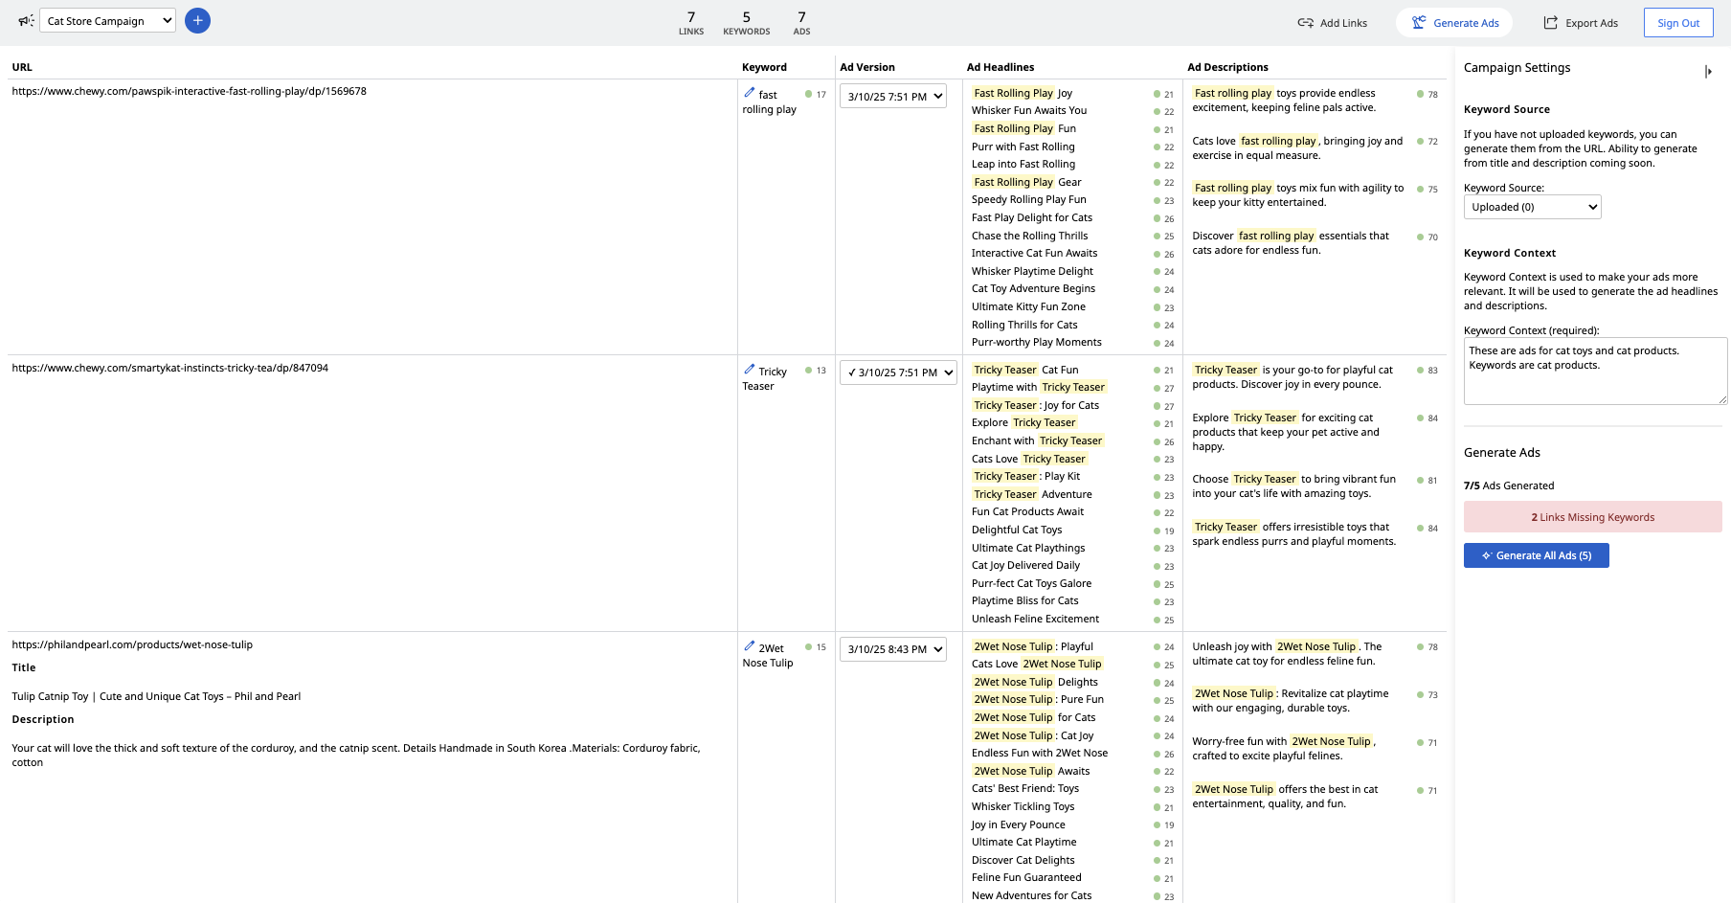The height and width of the screenshot is (903, 1731).
Task: Select the headline 'Feline Fun Guaranteed'
Action: tap(1026, 878)
